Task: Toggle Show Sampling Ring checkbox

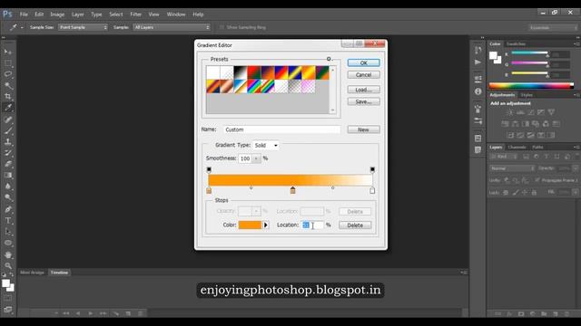Action: (222, 27)
